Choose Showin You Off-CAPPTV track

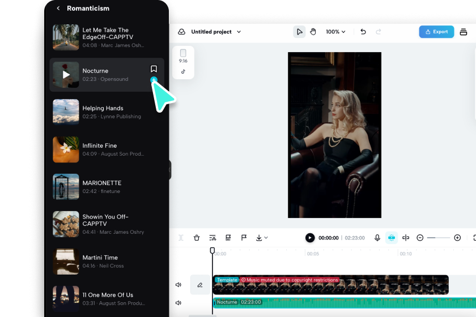point(107,224)
